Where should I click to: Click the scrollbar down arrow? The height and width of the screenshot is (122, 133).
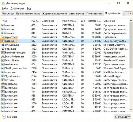click(131, 110)
